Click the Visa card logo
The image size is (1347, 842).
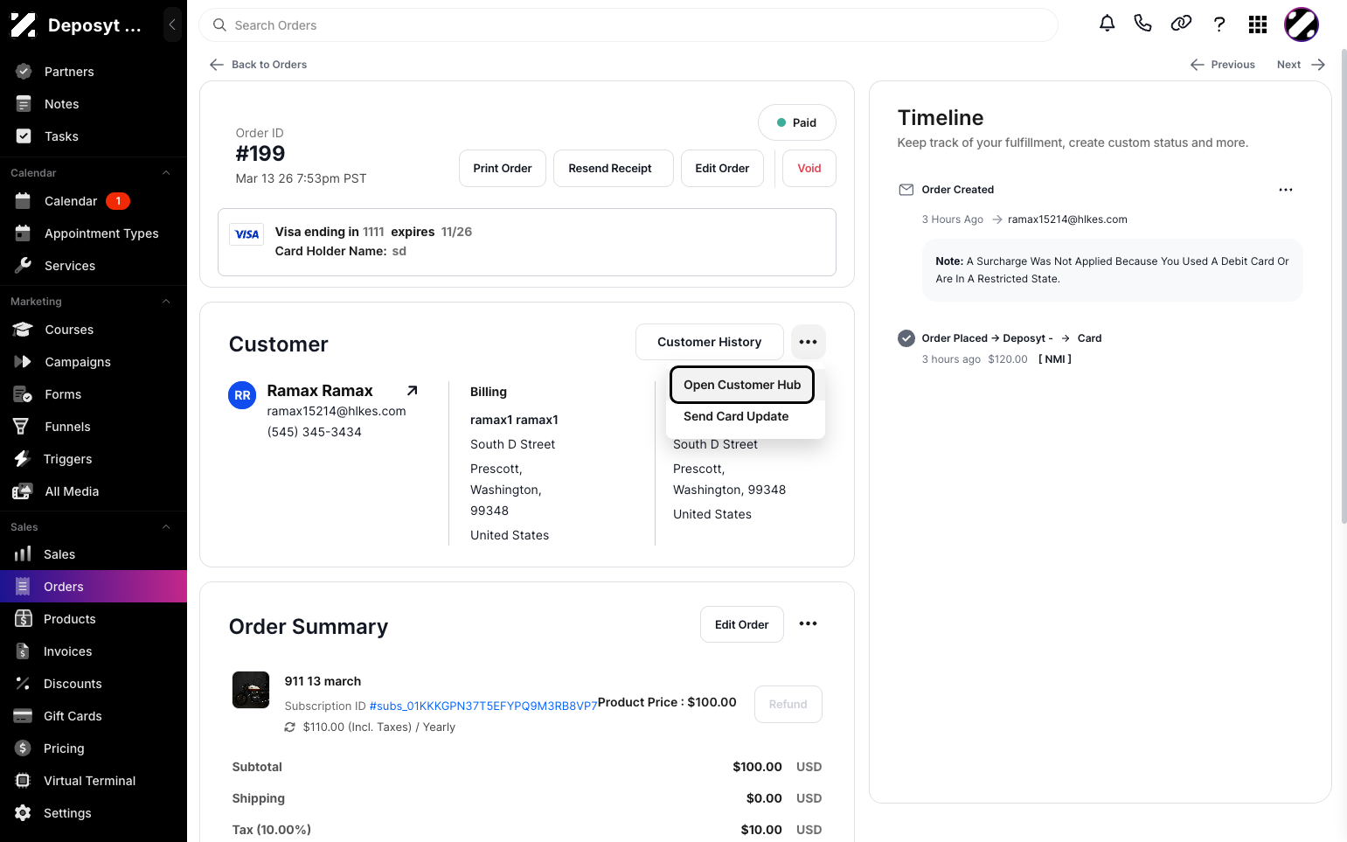tap(247, 234)
